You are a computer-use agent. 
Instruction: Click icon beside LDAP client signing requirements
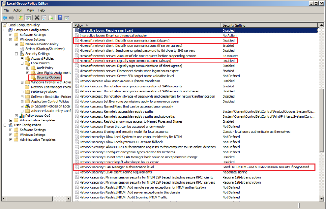coord(77,172)
